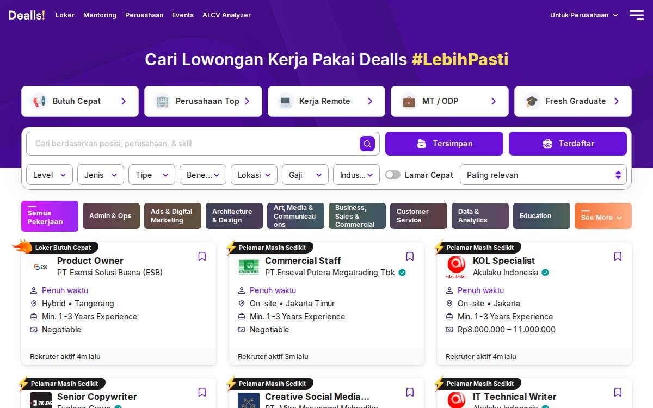Viewport: 653px width, 408px height.
Task: Click the icon in Terdaftar button
Action: pos(547,144)
